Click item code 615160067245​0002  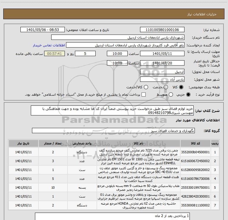pyautogui.click(x=195, y=161)
